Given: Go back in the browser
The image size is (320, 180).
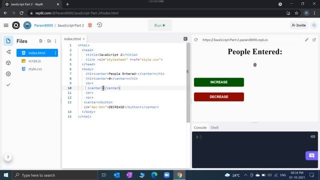Looking at the screenshot, I should (5, 13).
